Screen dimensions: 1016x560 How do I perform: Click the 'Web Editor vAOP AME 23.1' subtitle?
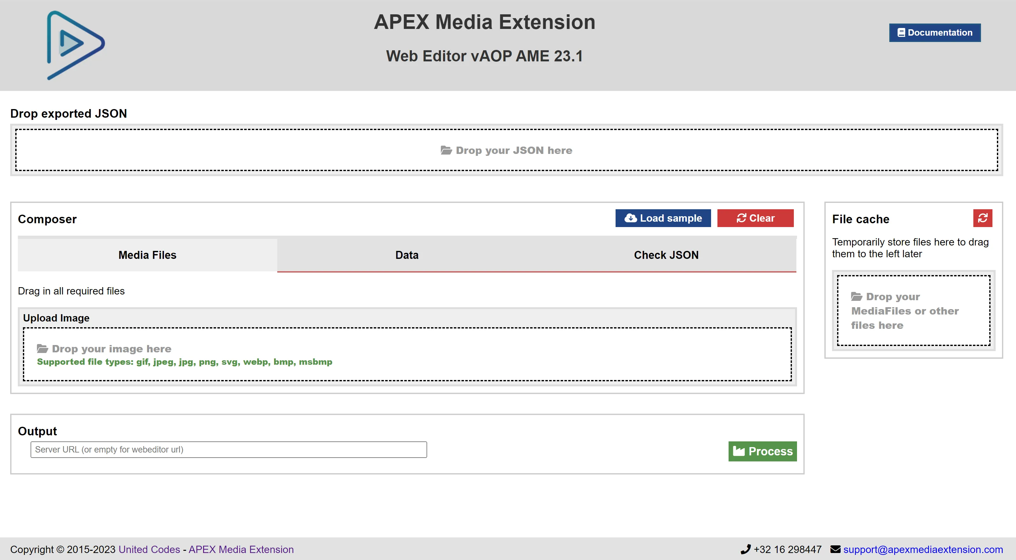(x=484, y=56)
